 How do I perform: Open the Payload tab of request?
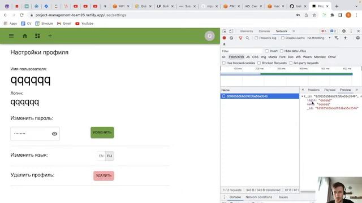point(329,90)
